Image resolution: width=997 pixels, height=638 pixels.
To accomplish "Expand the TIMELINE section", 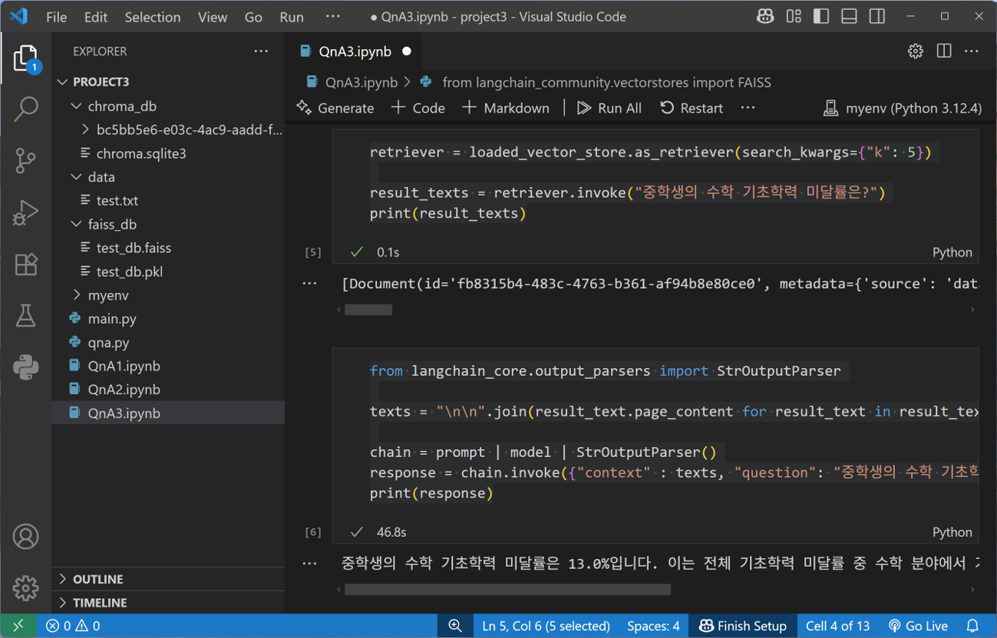I will pos(168,603).
